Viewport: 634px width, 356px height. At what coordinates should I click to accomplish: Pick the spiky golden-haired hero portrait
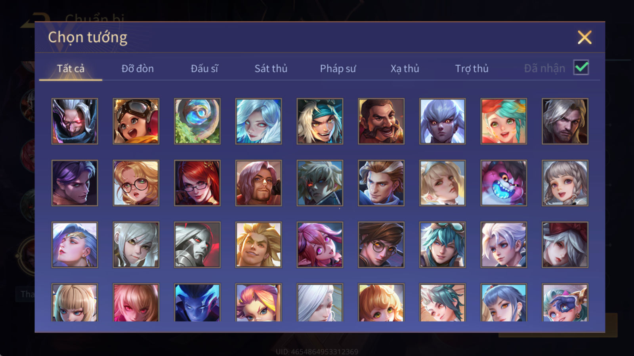coord(258,244)
